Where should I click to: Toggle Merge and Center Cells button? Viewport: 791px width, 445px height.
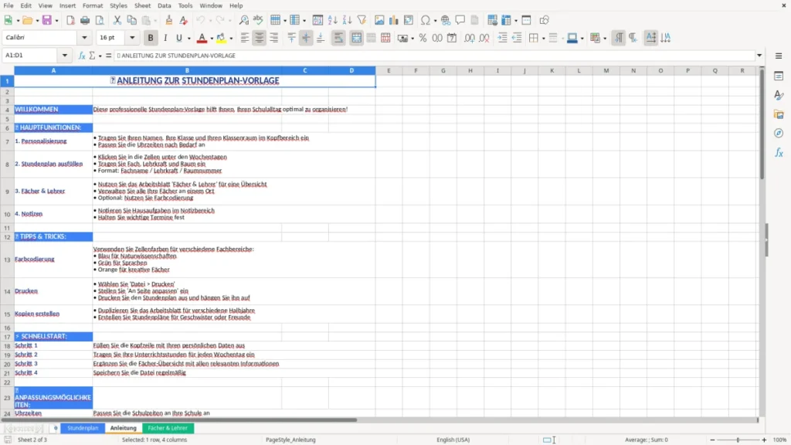pos(356,38)
